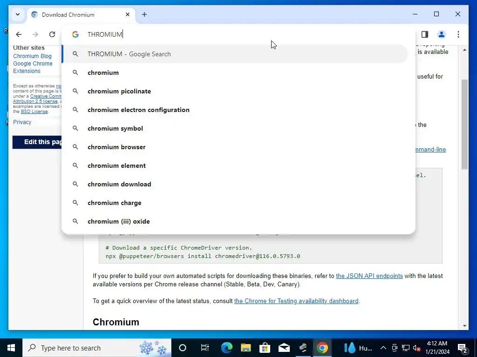
Task: Open Task View on taskbar
Action: [205, 348]
